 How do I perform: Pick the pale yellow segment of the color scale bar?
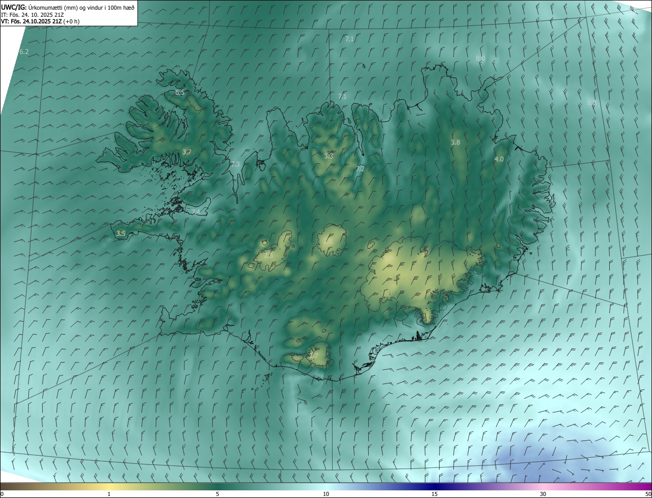pos(109,486)
